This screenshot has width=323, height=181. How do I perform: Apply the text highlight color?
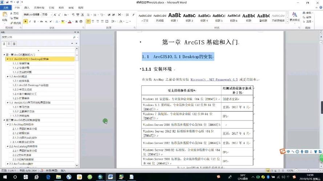coord(62,21)
